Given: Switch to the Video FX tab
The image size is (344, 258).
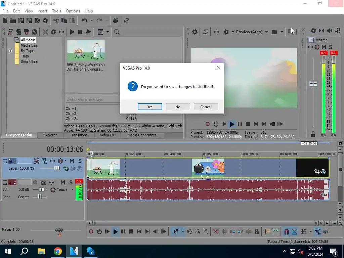Looking at the screenshot, I should click(x=107, y=135).
